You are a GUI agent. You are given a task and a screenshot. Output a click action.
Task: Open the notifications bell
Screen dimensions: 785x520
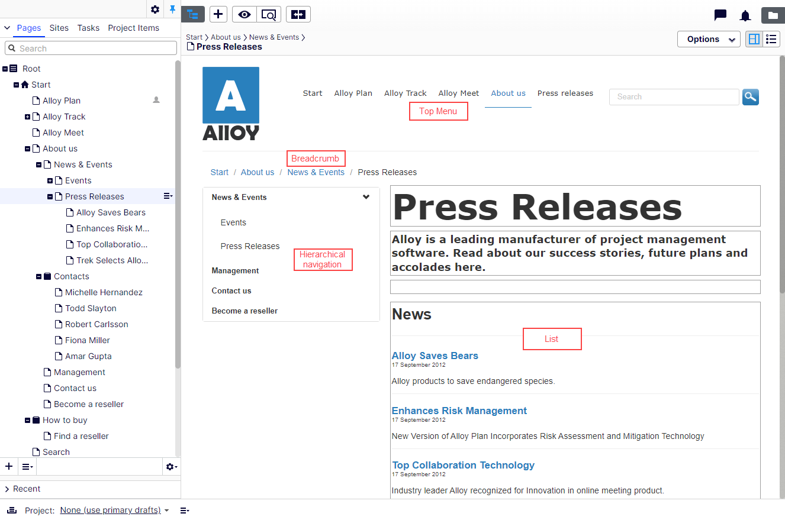745,15
